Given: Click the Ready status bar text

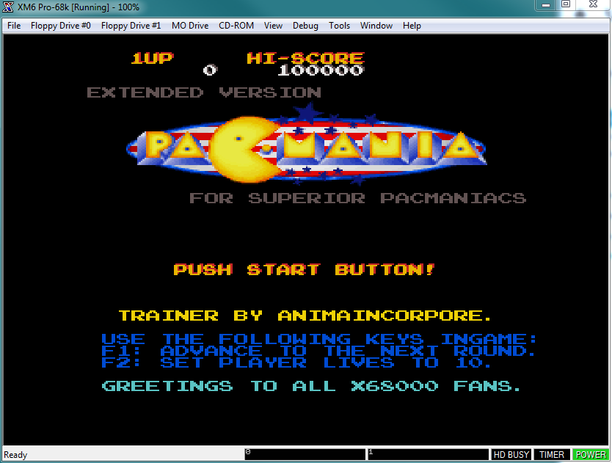Looking at the screenshot, I should tap(15, 455).
